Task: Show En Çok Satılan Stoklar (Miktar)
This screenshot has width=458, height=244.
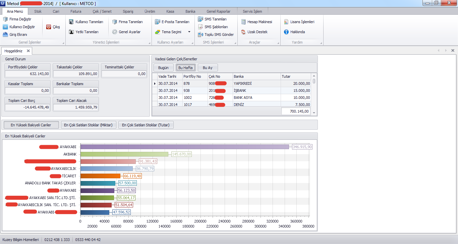Action: (x=89, y=125)
